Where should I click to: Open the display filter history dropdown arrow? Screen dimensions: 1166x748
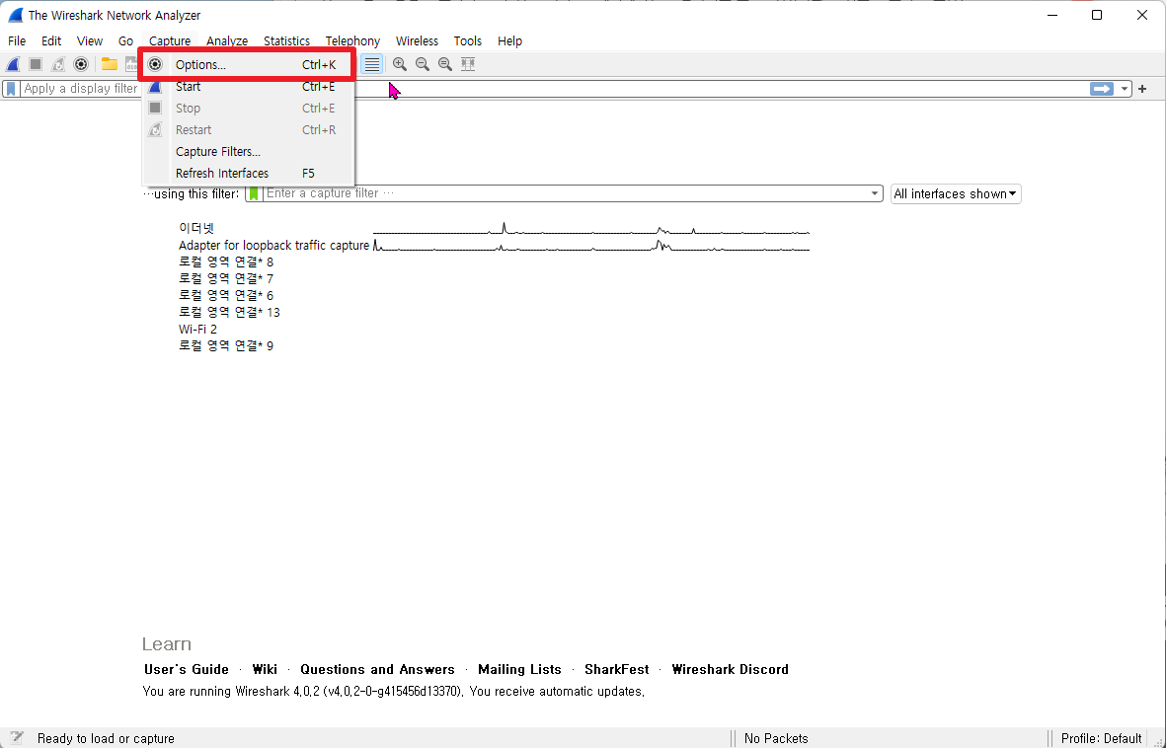click(1124, 89)
